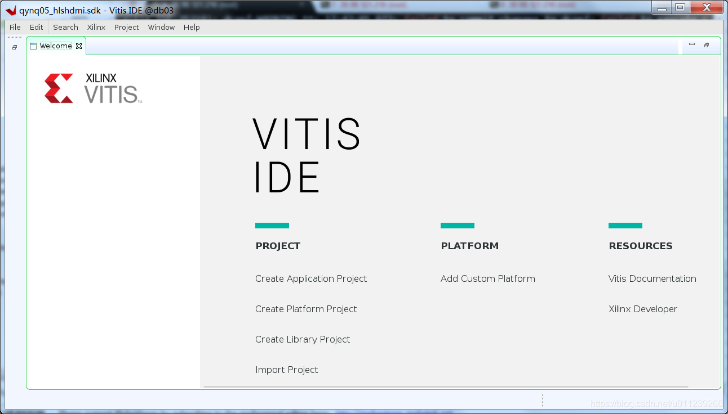
Task: Click Add Custom Platform link
Action: click(488, 278)
